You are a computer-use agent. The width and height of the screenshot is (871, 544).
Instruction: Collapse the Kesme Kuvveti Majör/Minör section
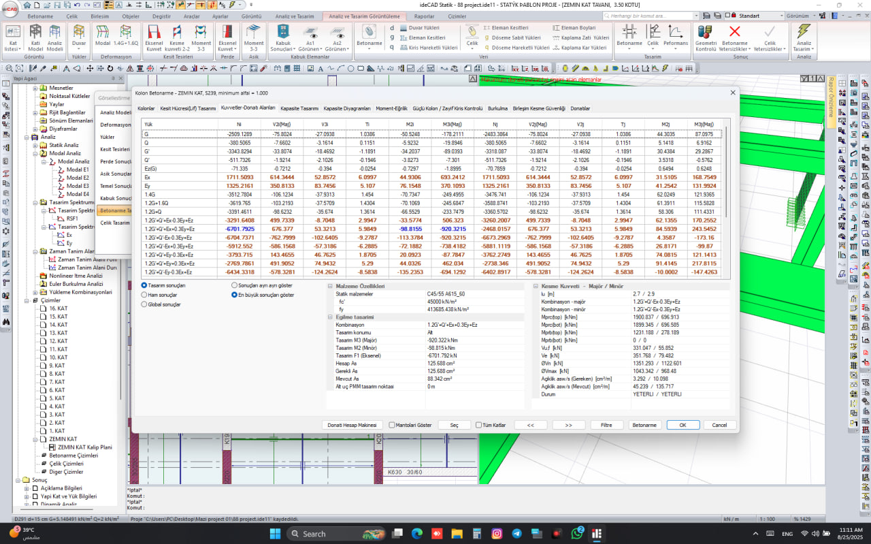(x=536, y=287)
